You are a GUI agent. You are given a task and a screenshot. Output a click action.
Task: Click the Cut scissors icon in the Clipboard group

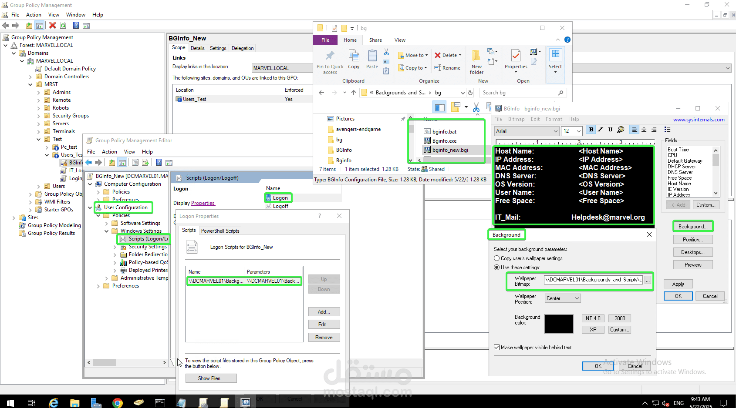tap(386, 53)
